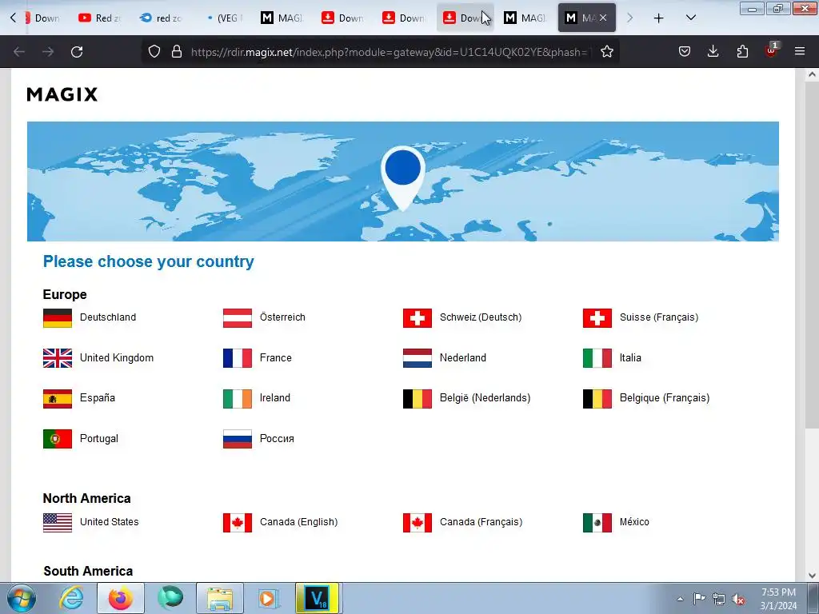Show hidden system tray icons arrow
Viewport: 819px width, 614px height.
click(680, 599)
